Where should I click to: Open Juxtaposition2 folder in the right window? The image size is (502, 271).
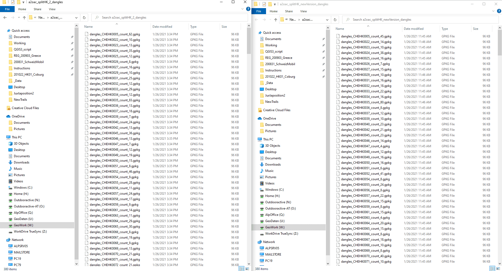tap(275, 95)
